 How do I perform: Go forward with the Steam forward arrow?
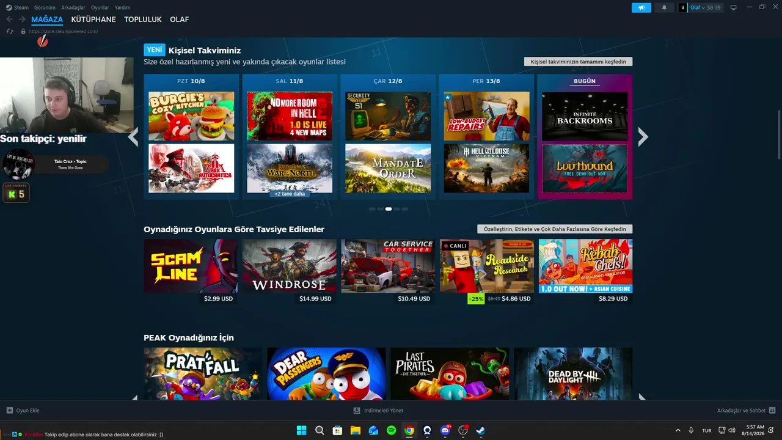click(x=22, y=20)
